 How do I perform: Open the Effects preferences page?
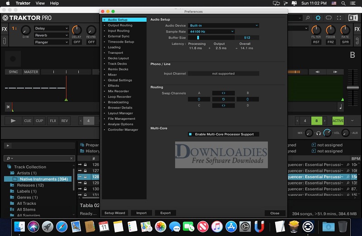click(x=114, y=85)
